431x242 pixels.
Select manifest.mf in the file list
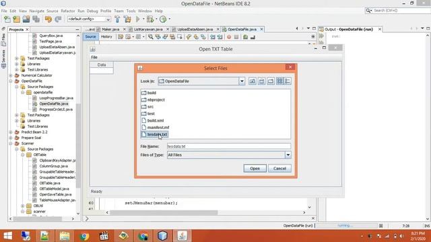pyautogui.click(x=155, y=127)
